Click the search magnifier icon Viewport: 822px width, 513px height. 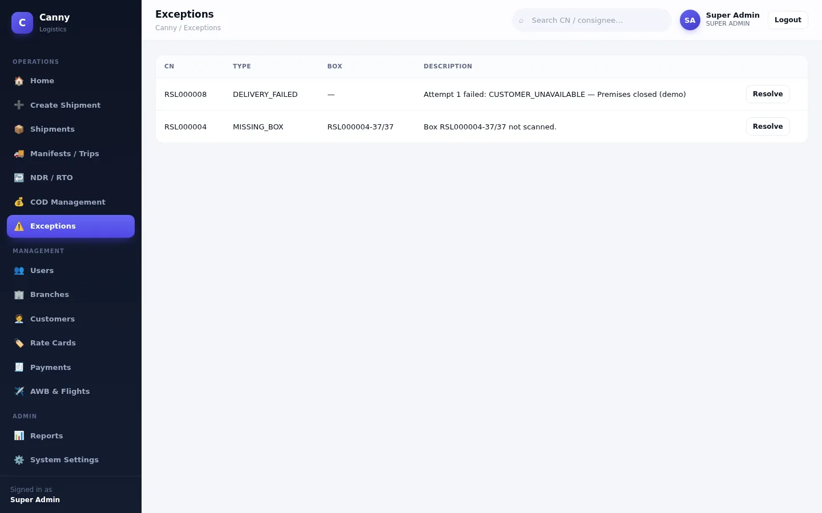(521, 21)
